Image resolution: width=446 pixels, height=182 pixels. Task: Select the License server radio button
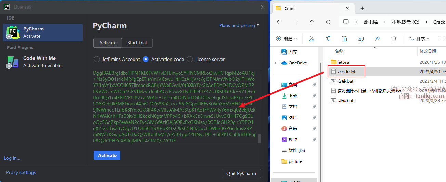[190, 59]
